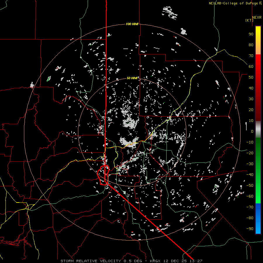This screenshot has width=263, height=263.
Task: Click the Storm Relative Velocity KRGX caption
Action: point(131,261)
